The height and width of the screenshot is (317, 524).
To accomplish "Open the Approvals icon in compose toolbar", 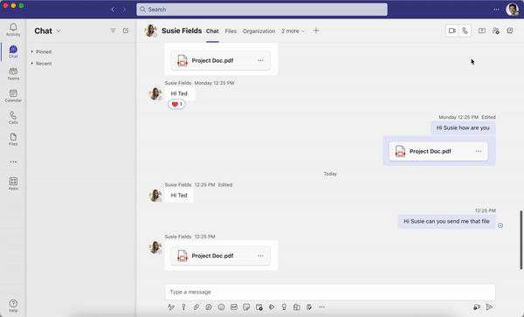I will [x=296, y=307].
